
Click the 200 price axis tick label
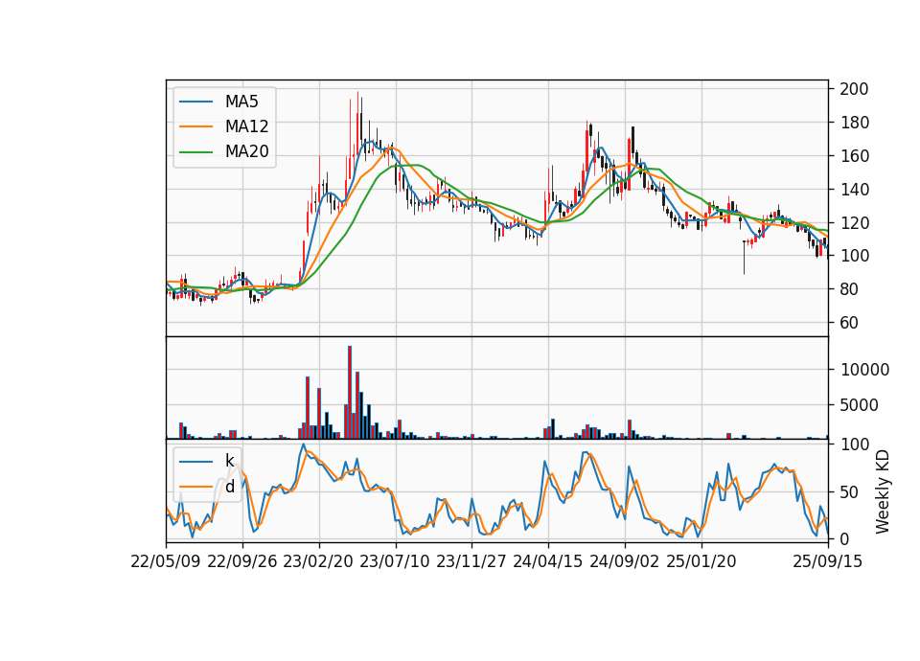(854, 89)
